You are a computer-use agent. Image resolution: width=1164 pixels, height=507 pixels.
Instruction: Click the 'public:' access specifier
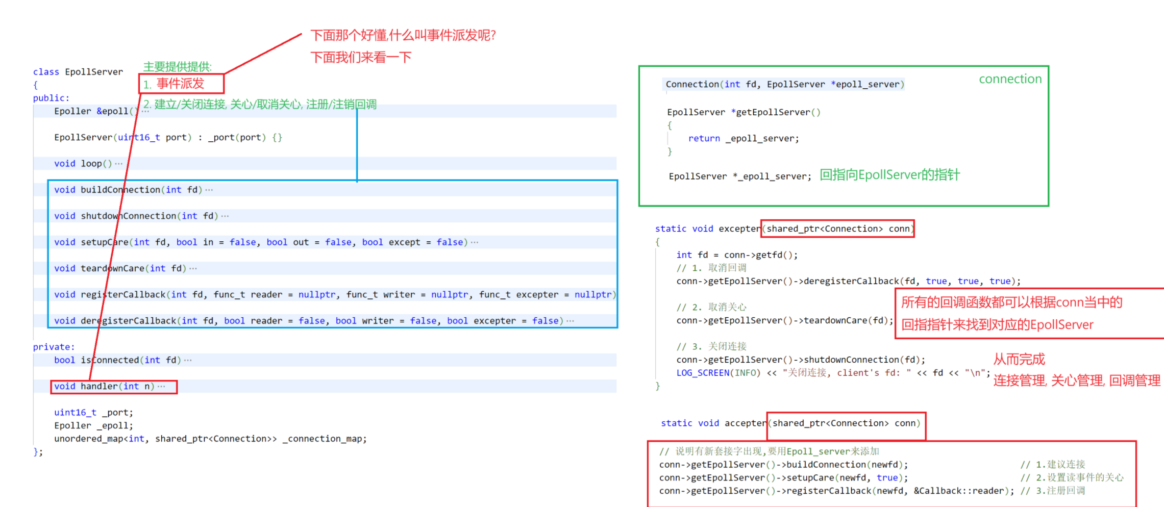[51, 98]
